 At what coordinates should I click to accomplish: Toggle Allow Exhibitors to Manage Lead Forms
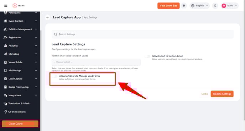pyautogui.click(x=55, y=76)
